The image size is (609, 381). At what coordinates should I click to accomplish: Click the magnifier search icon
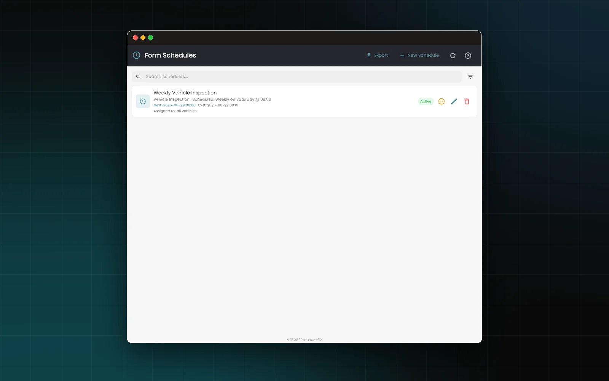pos(138,77)
